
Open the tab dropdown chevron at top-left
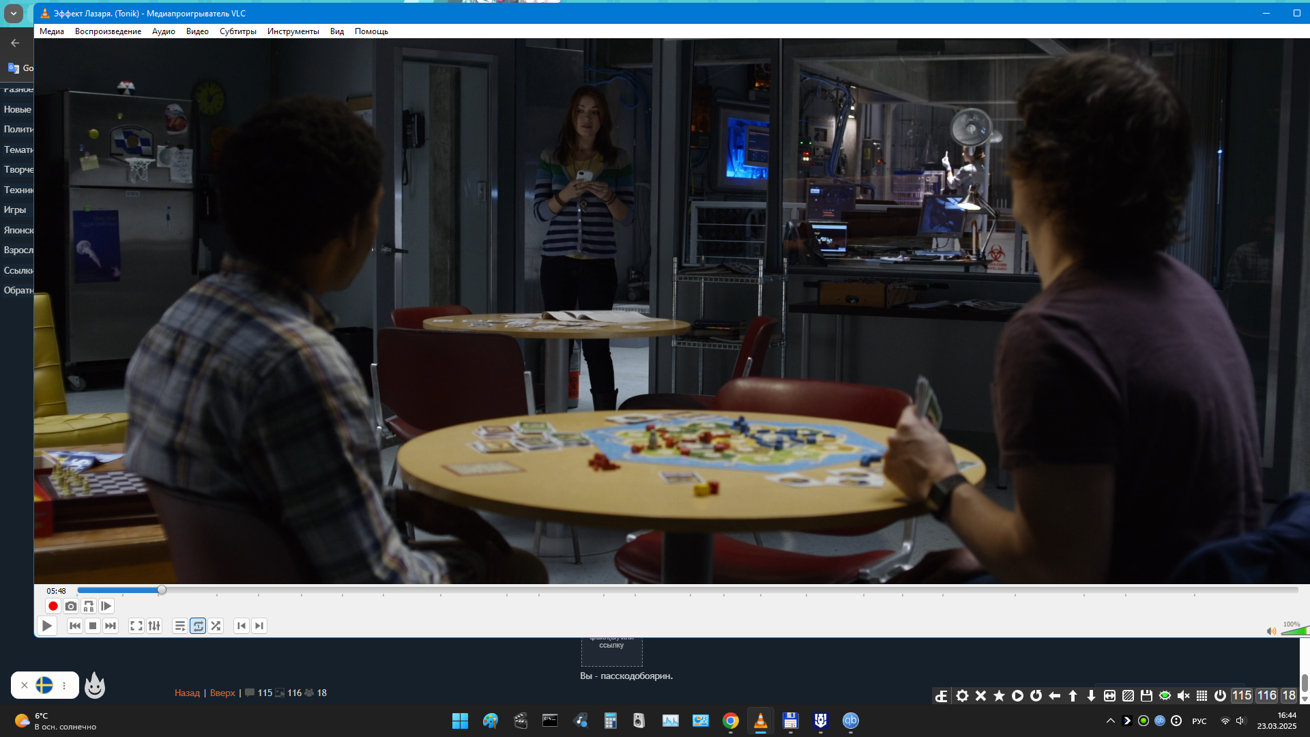click(13, 14)
